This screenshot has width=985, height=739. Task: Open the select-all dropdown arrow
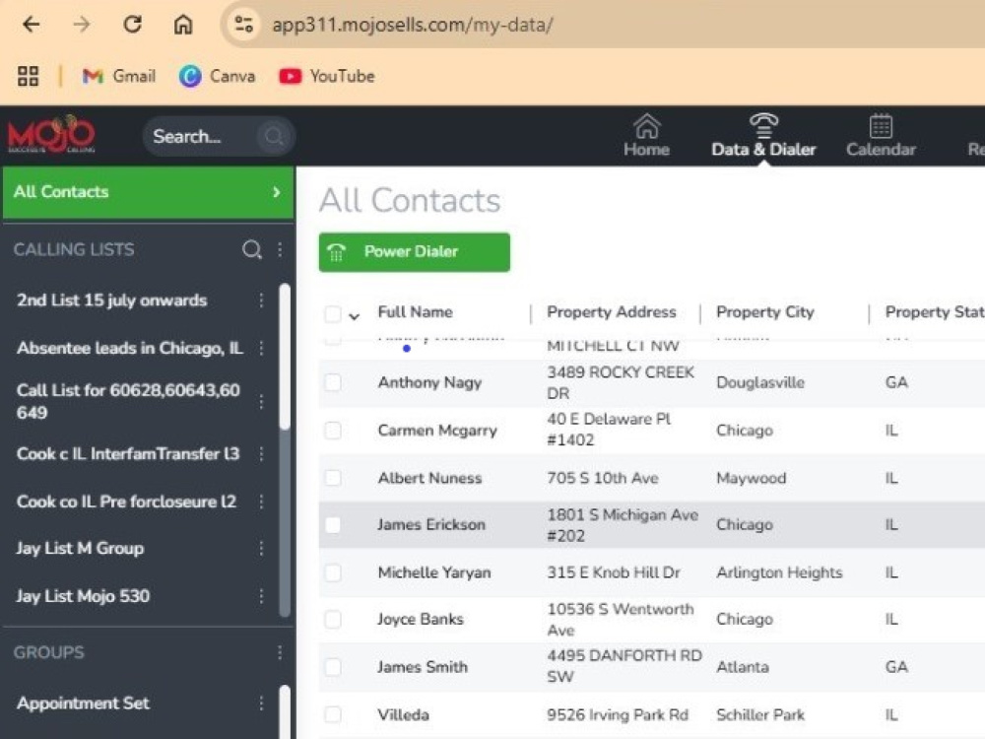354,316
